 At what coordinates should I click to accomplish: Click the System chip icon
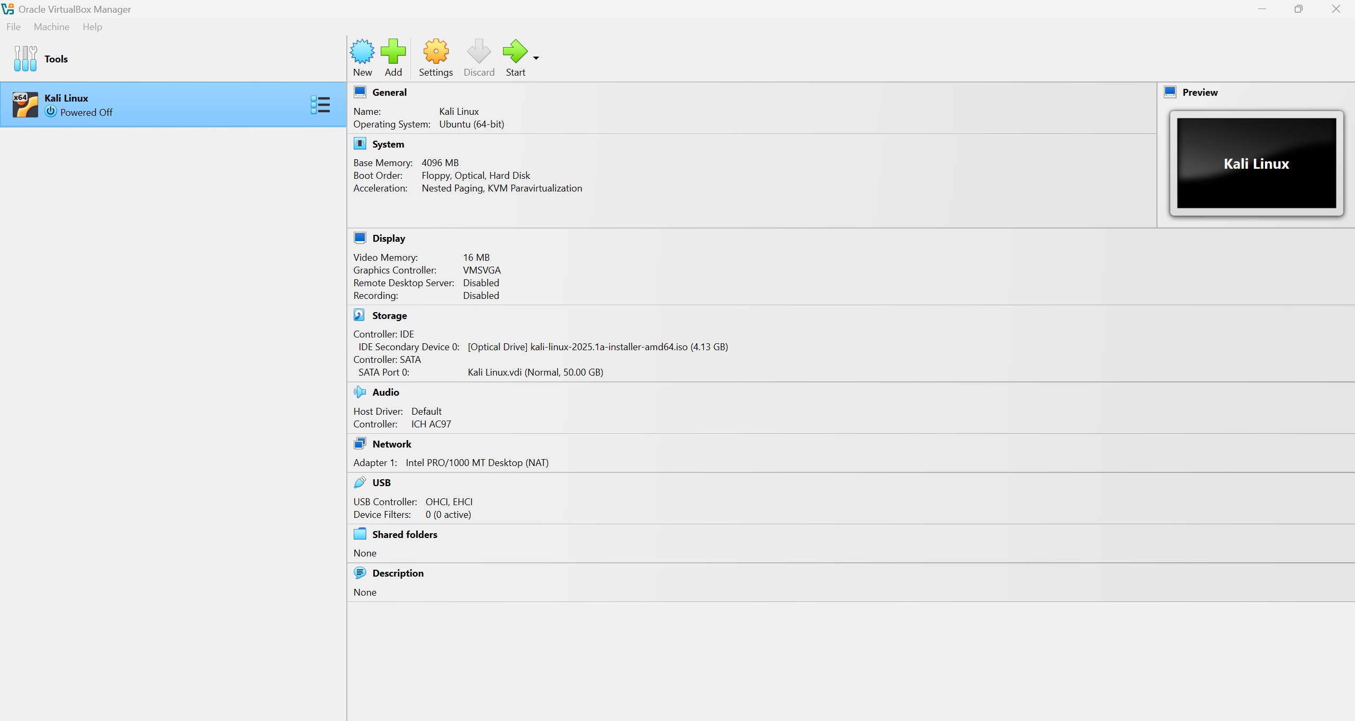pos(360,143)
